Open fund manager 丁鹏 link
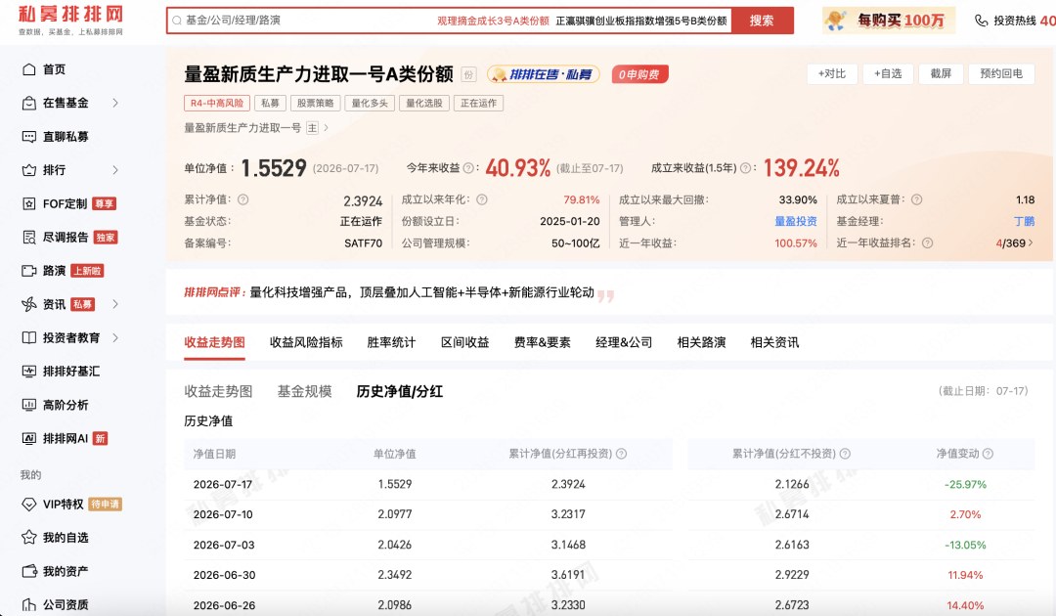1056x616 pixels. (x=1024, y=222)
